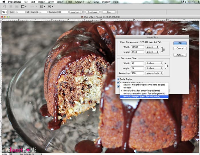Viewport: 200px width, 155px height.
Task: Click the Clear button in options bar
Action: pyautogui.click(x=109, y=12)
